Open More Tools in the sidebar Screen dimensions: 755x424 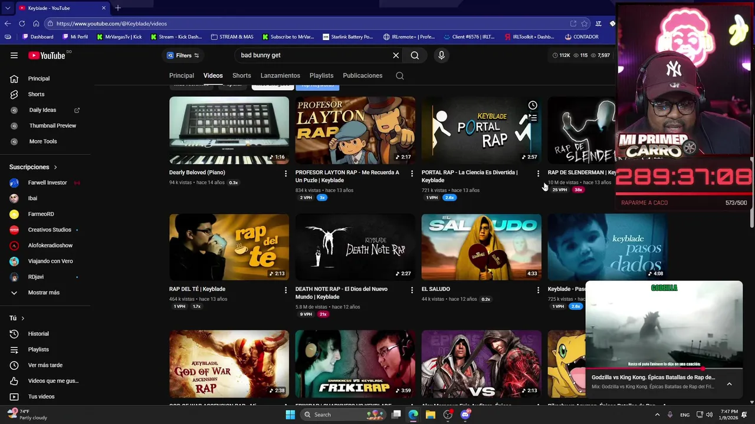[43, 141]
